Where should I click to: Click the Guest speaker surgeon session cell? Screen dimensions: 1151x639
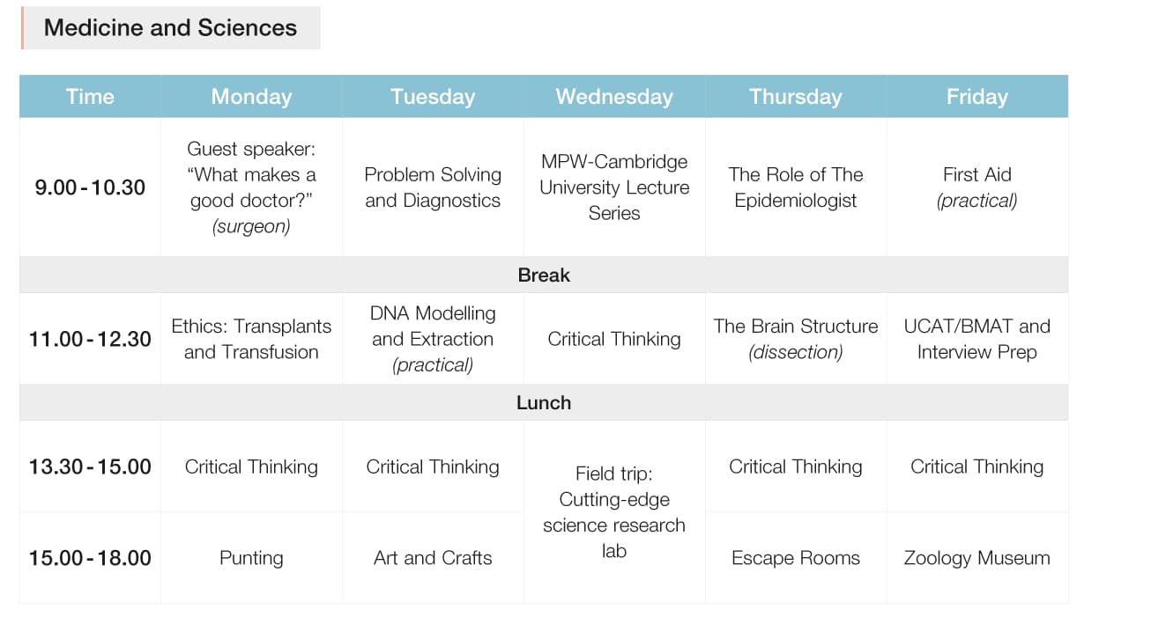pos(251,187)
